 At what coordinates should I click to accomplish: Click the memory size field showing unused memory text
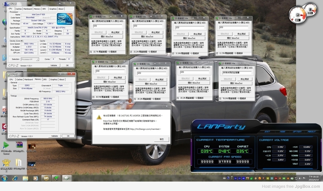[237, 72]
